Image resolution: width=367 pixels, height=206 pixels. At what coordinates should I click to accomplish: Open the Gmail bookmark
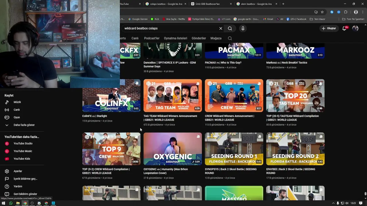pyautogui.click(x=268, y=19)
